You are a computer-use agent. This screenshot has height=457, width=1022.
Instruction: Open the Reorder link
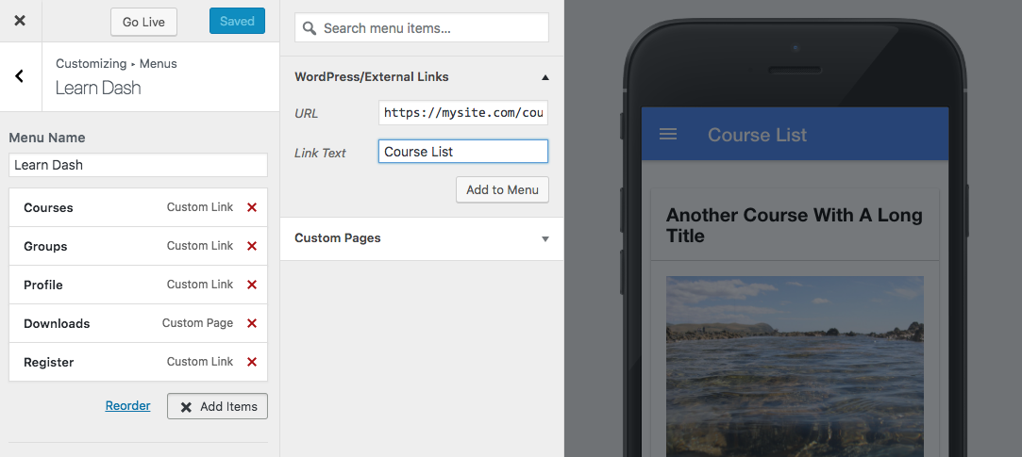pos(127,405)
